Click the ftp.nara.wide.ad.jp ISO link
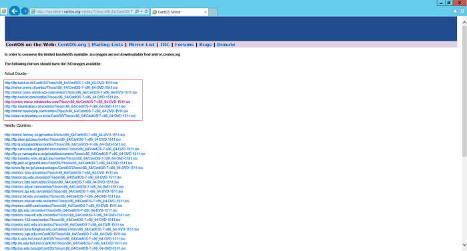Screen dimensions: 467x251 72,149
